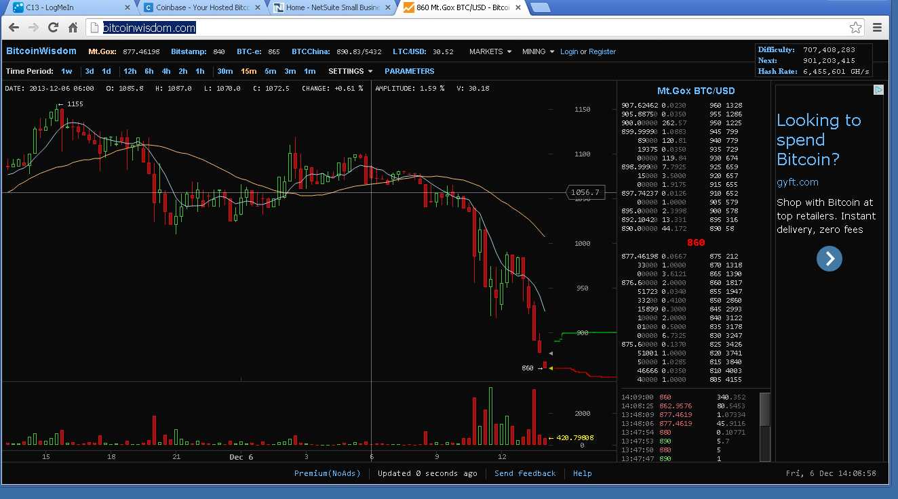Set time period to 3d
The image size is (898, 499).
(x=90, y=71)
